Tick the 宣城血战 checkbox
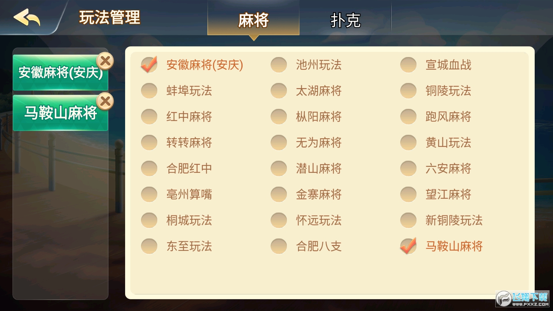 pos(409,65)
